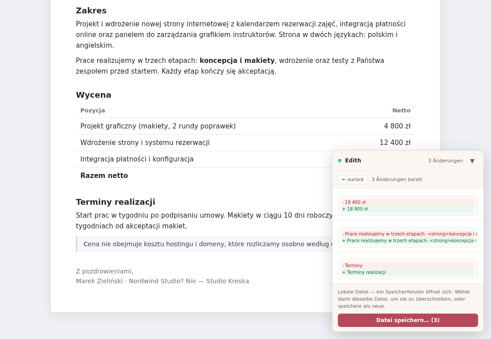The height and width of the screenshot is (339, 491).
Task: Select the Projekt graficzny table row
Action: coord(245,126)
